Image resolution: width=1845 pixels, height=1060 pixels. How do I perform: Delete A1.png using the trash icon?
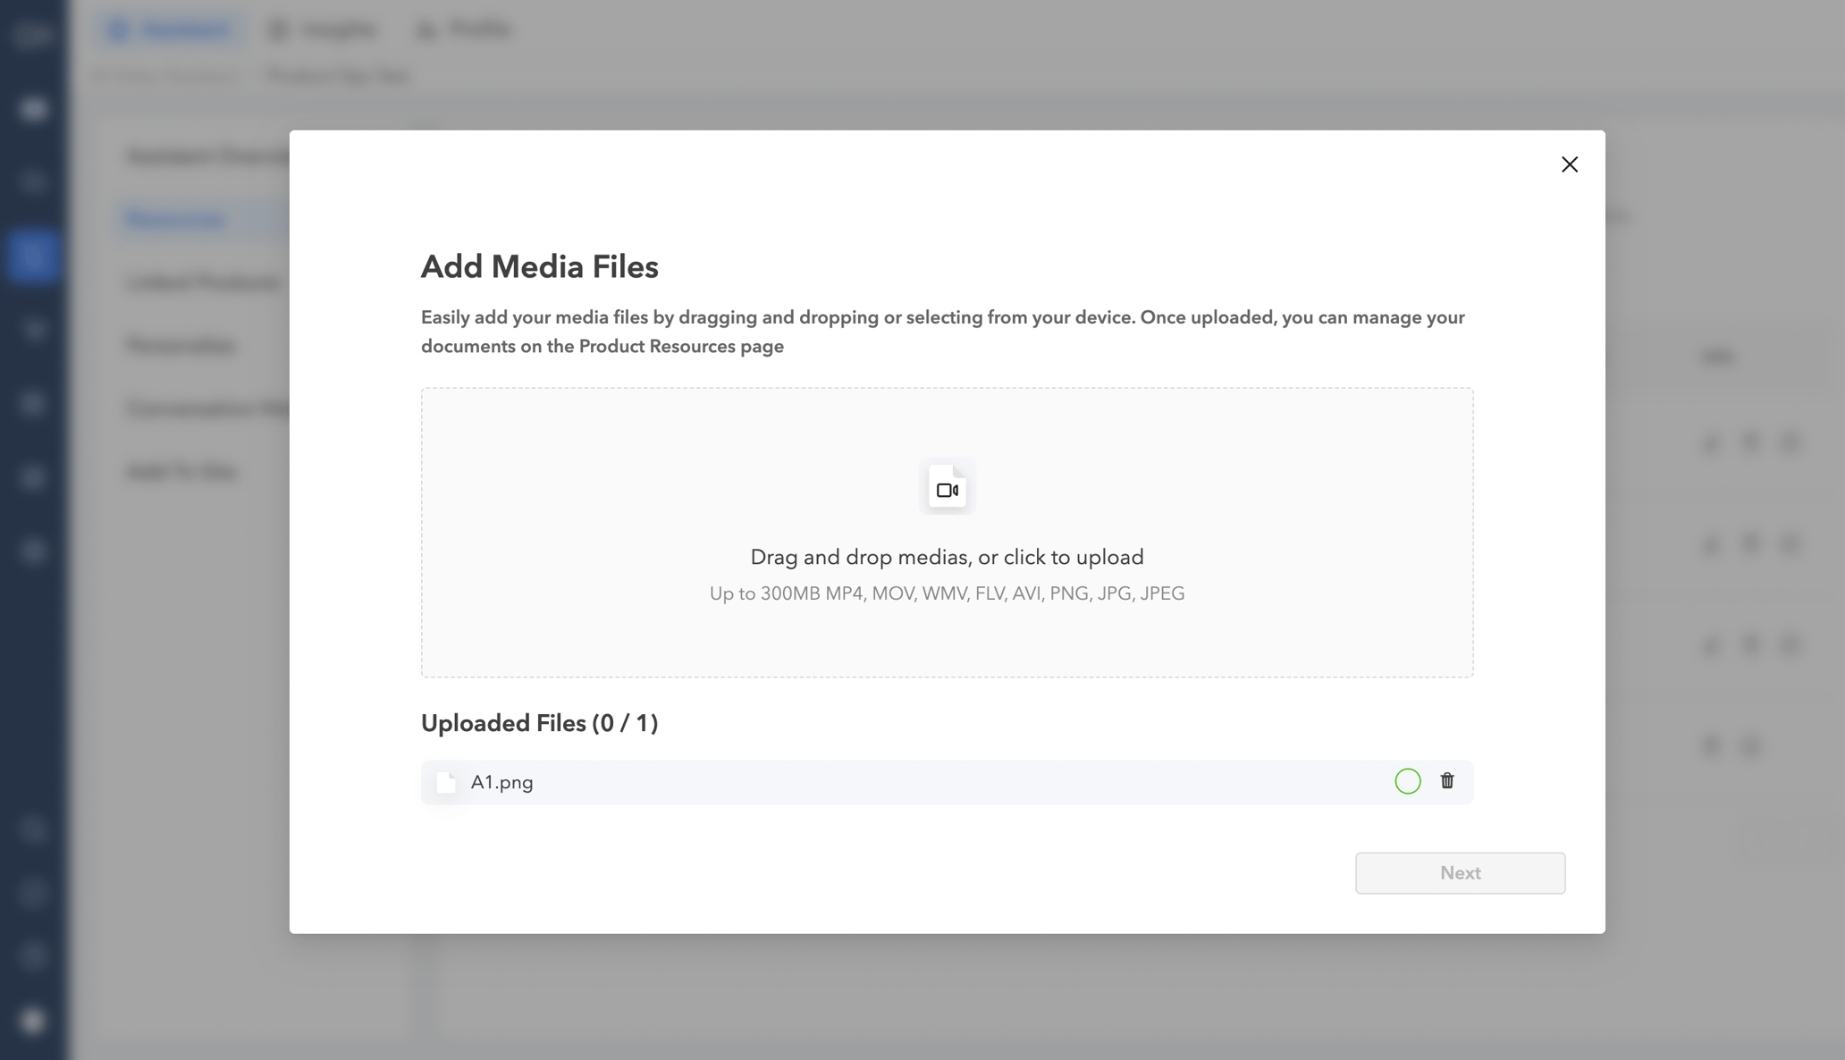[1446, 781]
